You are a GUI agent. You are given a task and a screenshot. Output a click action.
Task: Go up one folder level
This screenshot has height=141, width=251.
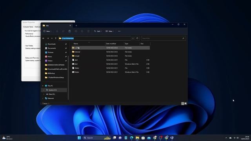click(56, 38)
